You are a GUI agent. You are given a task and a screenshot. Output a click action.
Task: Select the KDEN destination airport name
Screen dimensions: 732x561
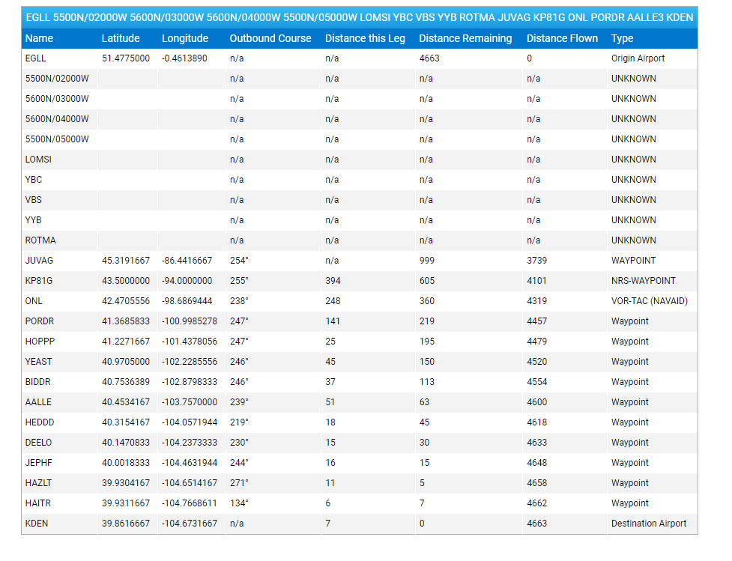click(x=37, y=524)
